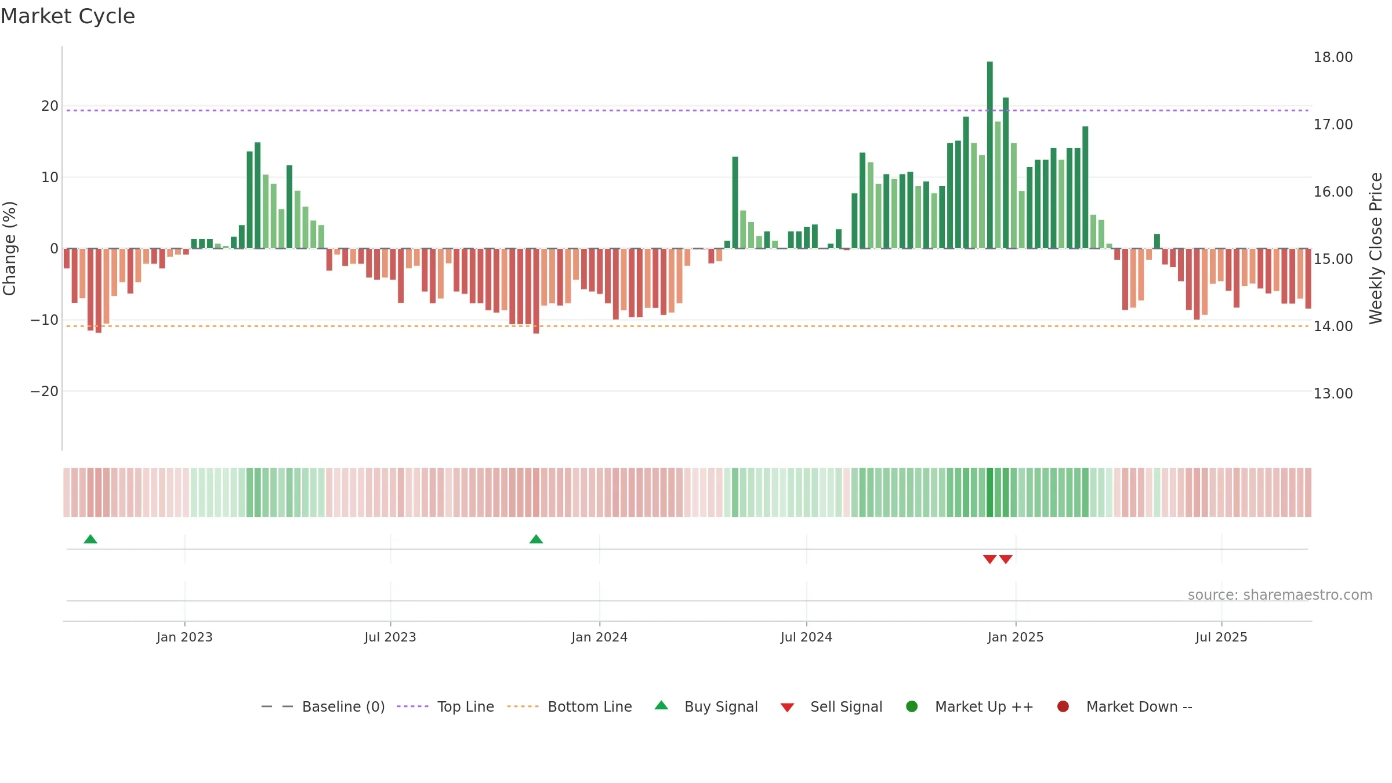
Task: Click the tallest green bar above Top Line
Action: 989,155
